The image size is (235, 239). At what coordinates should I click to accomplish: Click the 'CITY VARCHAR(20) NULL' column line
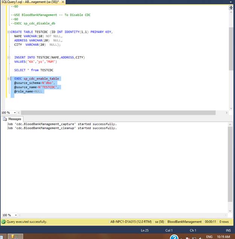pos(37,44)
